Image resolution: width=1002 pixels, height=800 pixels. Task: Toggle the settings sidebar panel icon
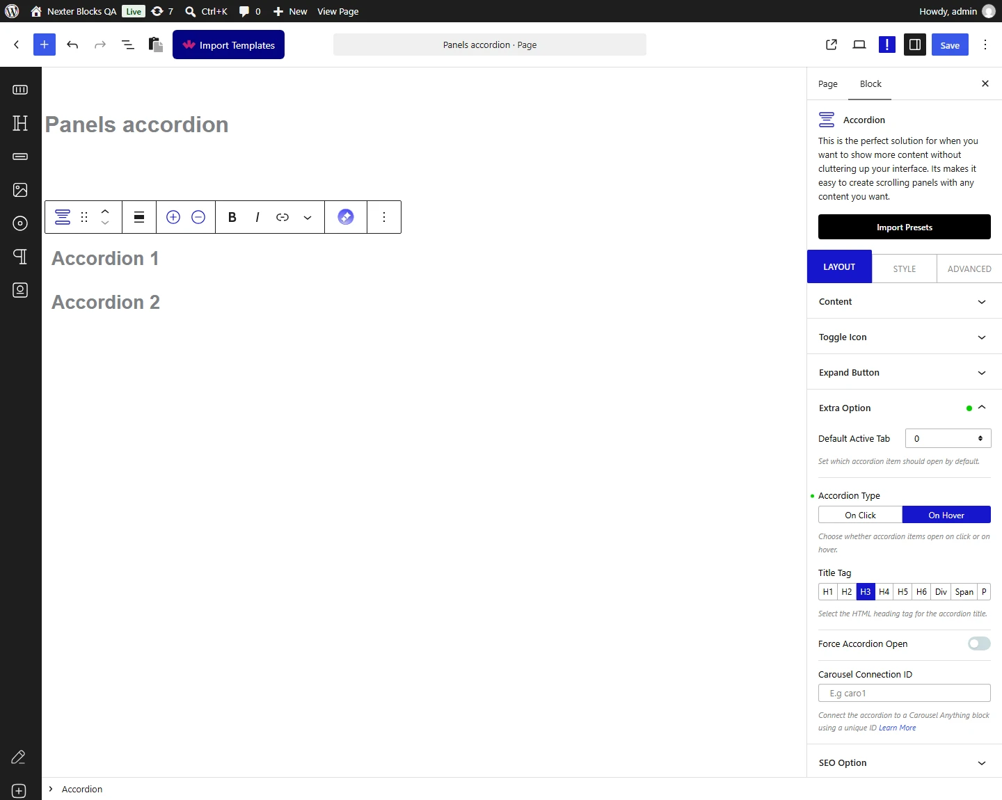(915, 45)
